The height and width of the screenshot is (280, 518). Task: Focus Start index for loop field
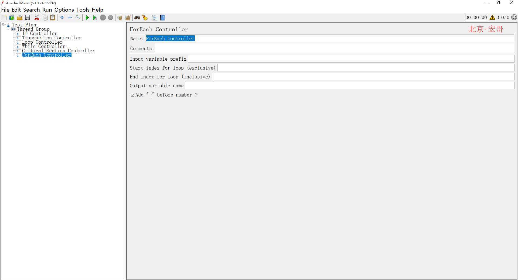(x=366, y=68)
